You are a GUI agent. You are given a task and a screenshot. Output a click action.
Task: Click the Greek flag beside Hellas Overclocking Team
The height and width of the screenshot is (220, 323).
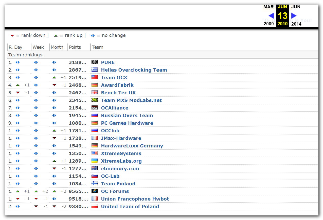[x=94, y=70]
